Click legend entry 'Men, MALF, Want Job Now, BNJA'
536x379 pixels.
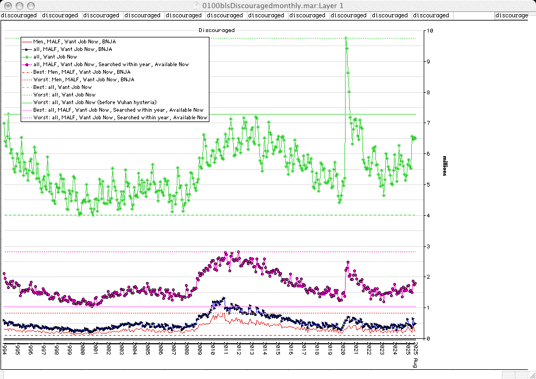74,41
